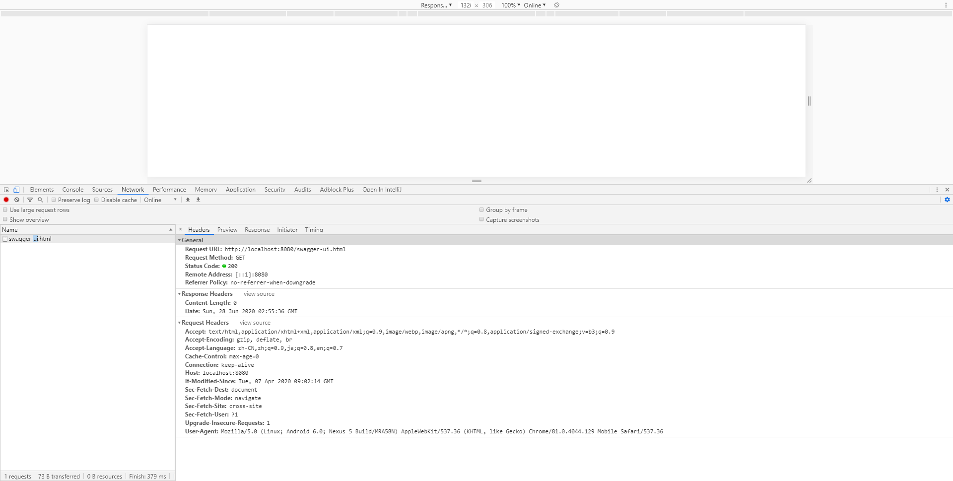Open the Responsive device dropdown
This screenshot has height=481, width=953.
[436, 5]
